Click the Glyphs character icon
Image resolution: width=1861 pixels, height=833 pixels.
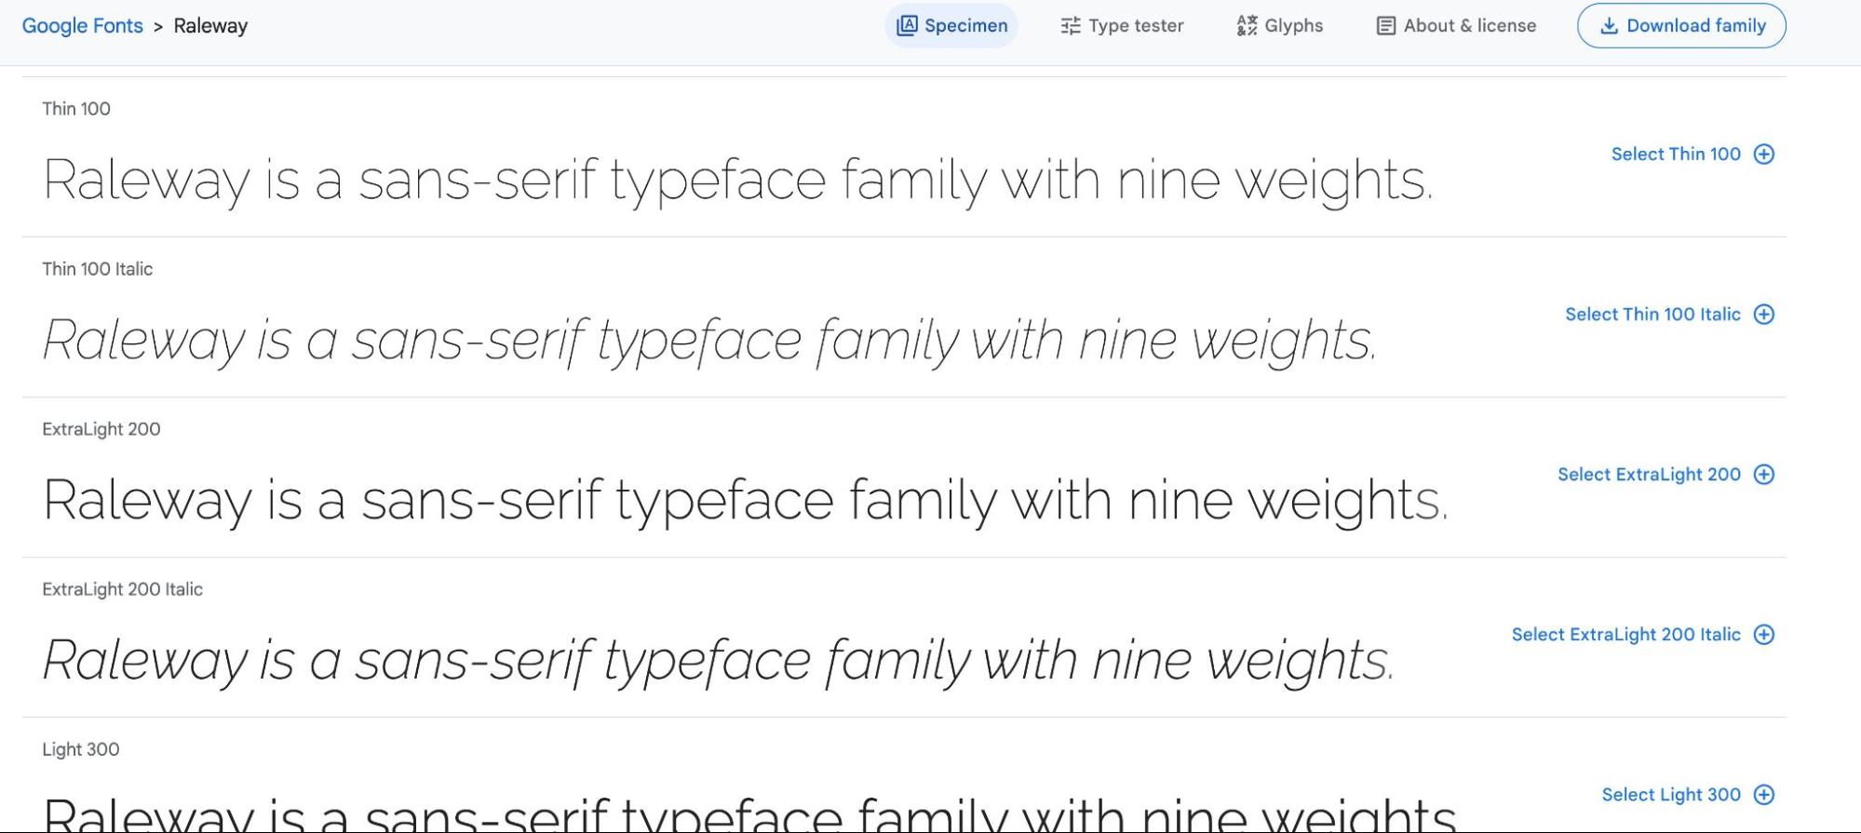[1247, 26]
